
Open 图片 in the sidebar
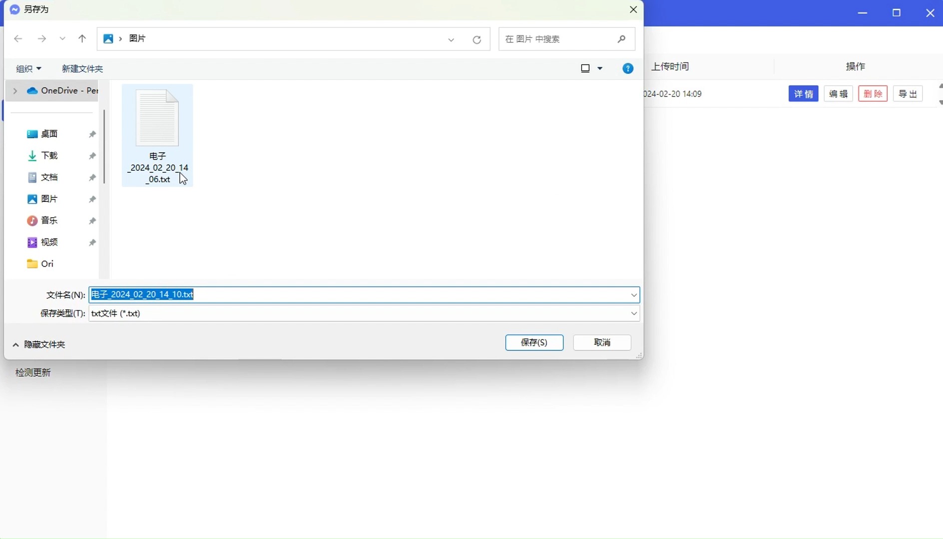[49, 199]
